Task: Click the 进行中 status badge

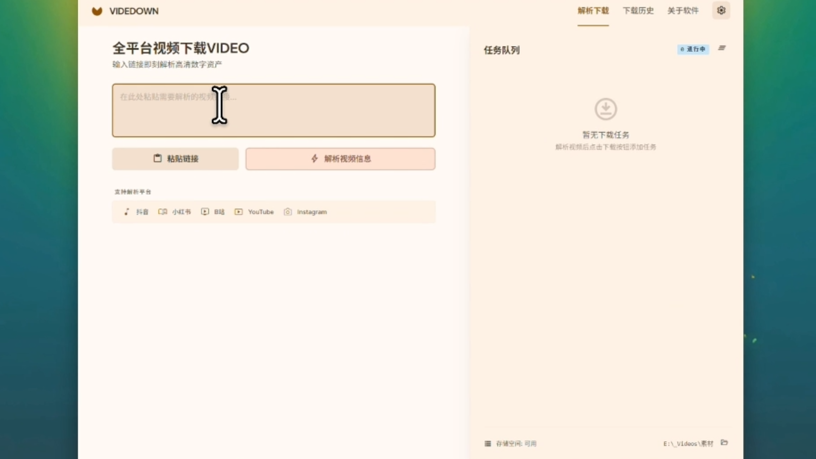Action: [693, 49]
